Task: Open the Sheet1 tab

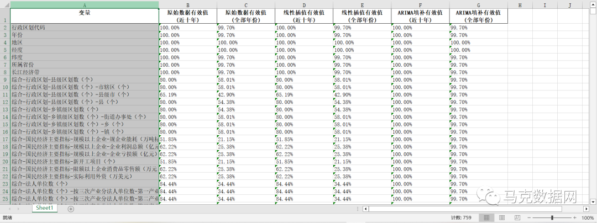Action: (45, 208)
